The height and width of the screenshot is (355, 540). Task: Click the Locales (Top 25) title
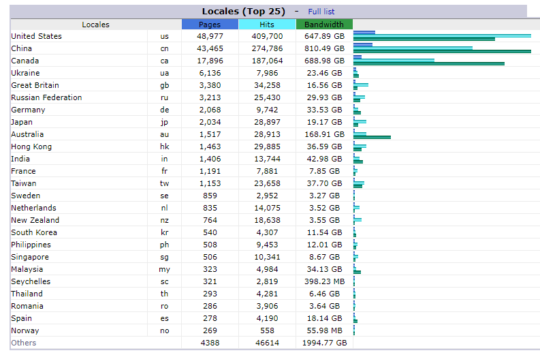[243, 12]
